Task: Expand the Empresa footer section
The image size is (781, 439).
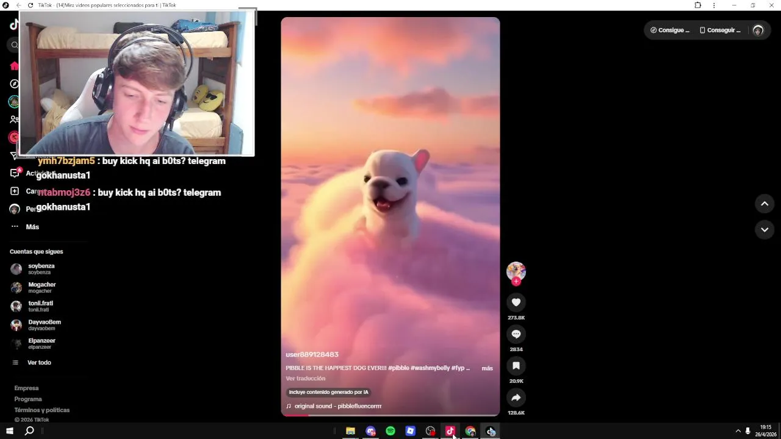Action: point(26,388)
